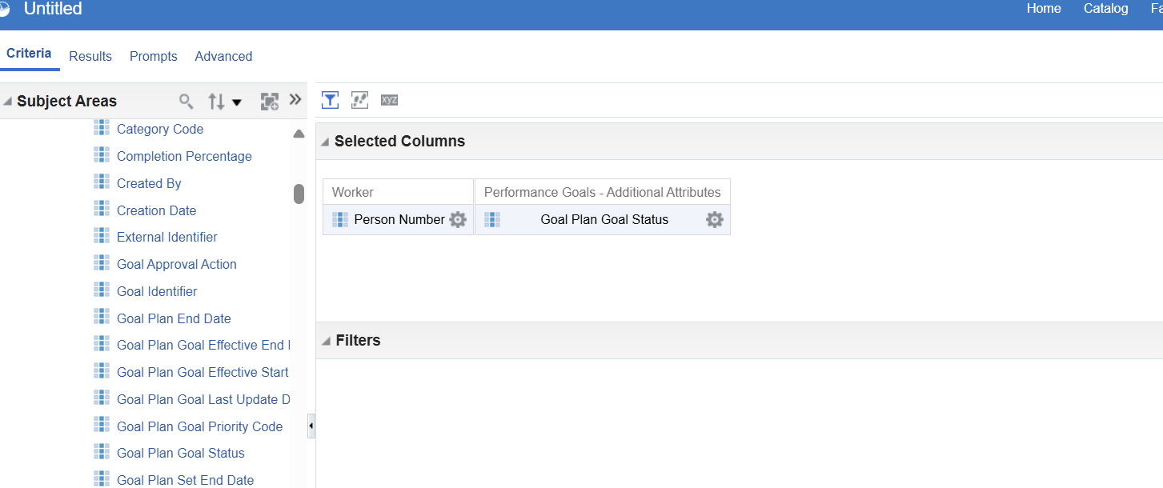
Task: Select Goal Identifier in the tree
Action: (157, 291)
